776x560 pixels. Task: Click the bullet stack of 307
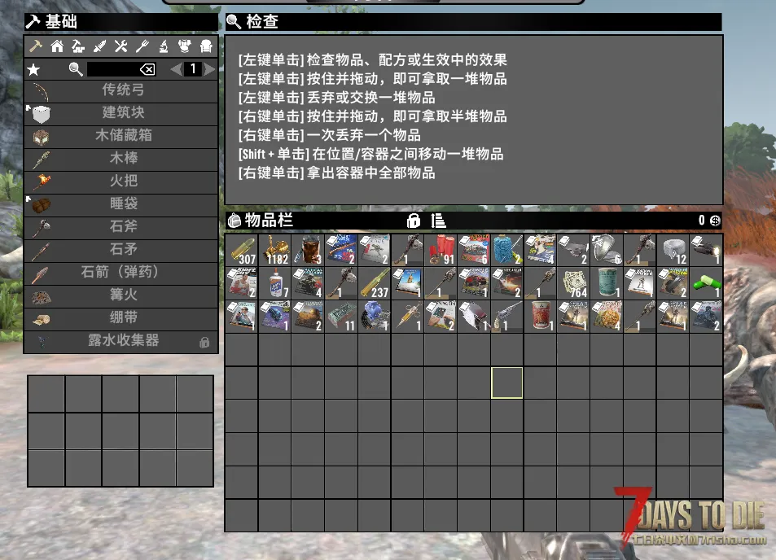pos(241,250)
